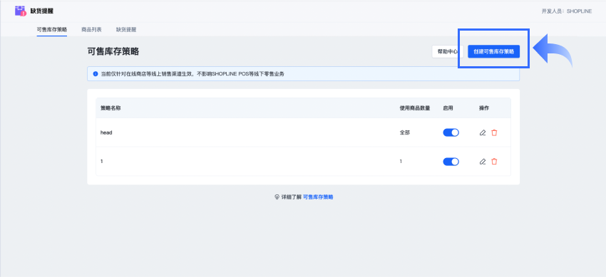This screenshot has width=606, height=277.
Task: Open the 商品列表 tab
Action: coord(91,30)
